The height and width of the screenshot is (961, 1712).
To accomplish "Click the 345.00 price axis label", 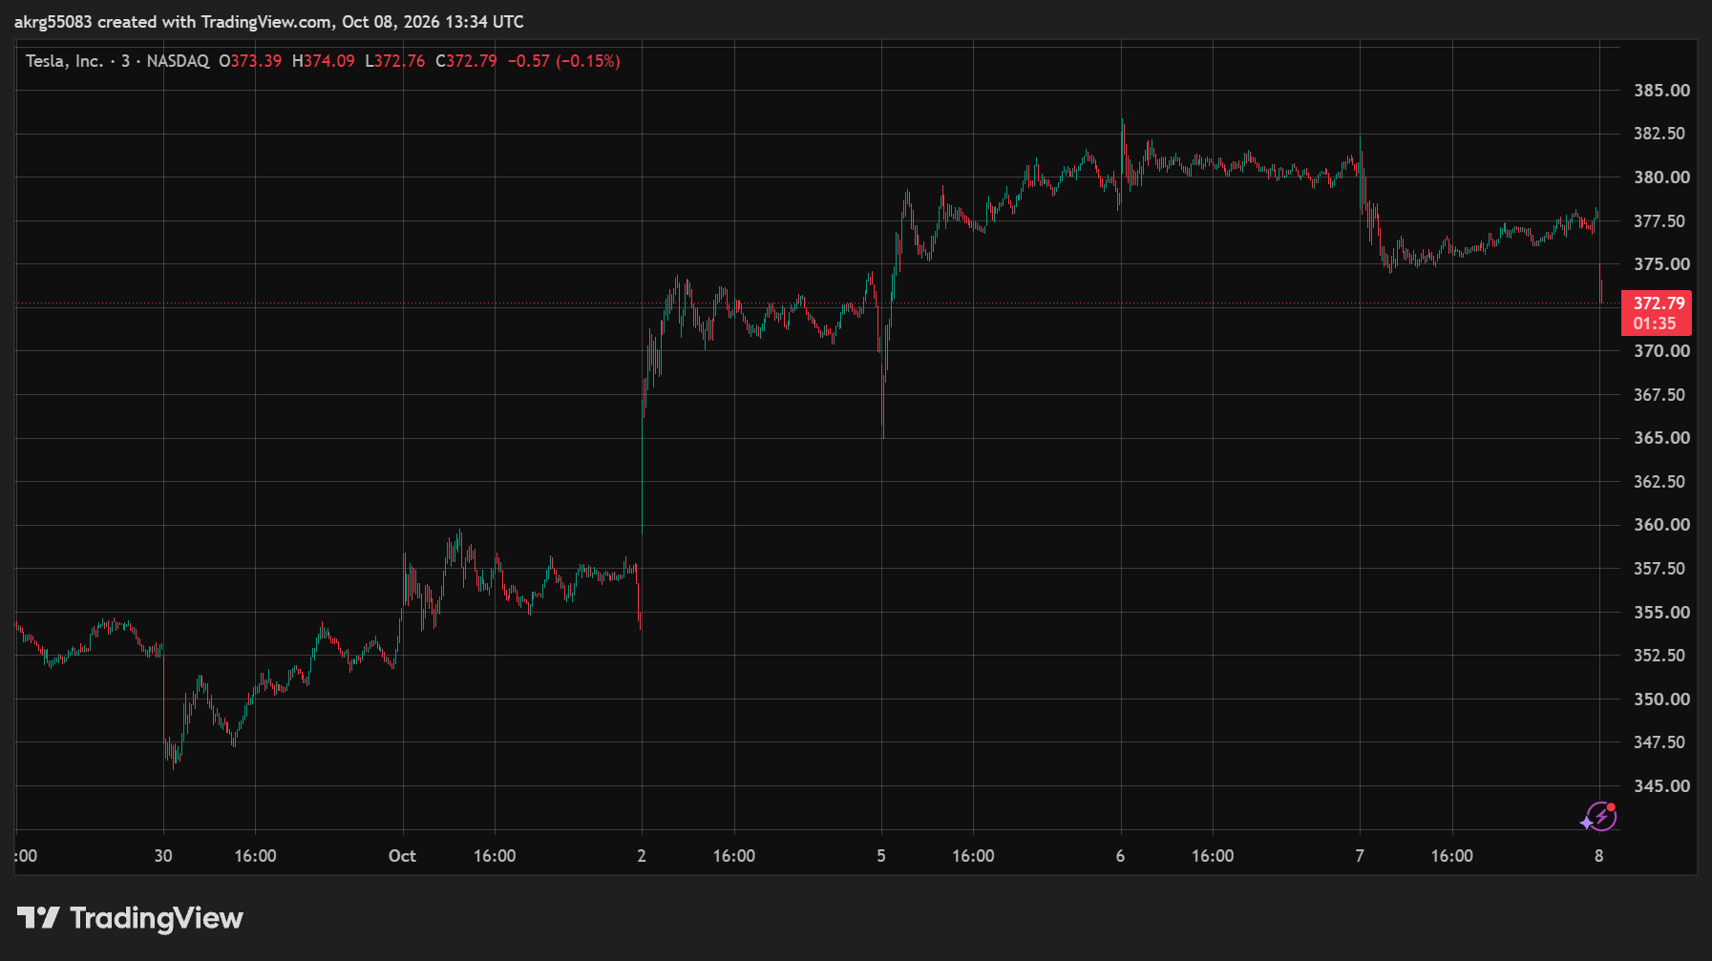I will pos(1661,786).
